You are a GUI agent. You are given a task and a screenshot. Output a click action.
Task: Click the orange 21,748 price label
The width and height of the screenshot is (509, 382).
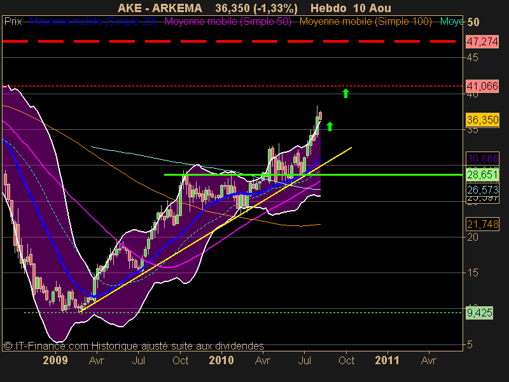click(482, 224)
